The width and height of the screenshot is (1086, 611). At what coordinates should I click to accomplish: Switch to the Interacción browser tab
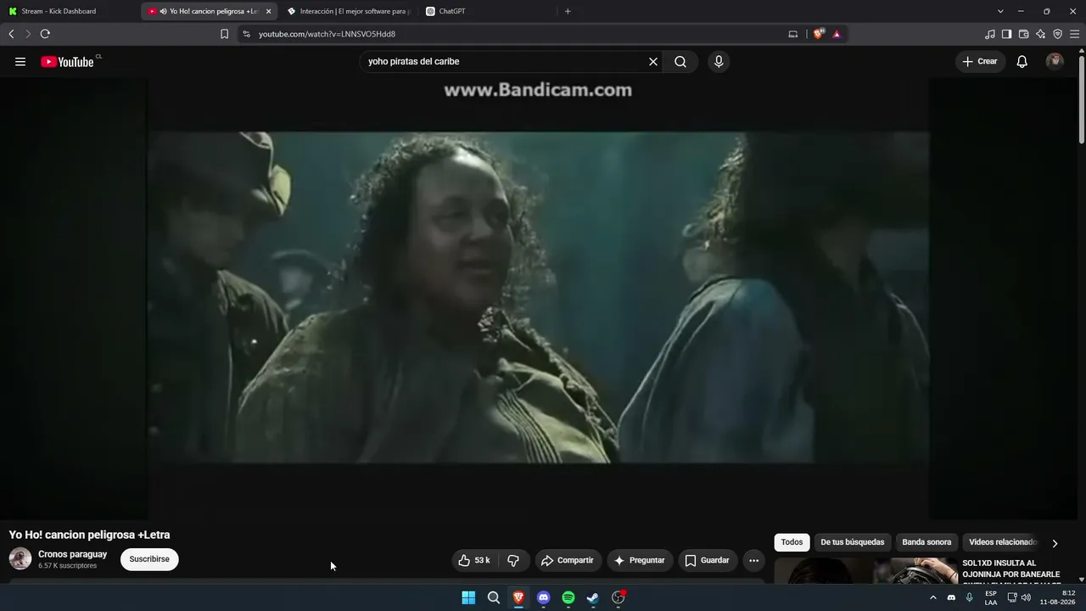click(348, 11)
